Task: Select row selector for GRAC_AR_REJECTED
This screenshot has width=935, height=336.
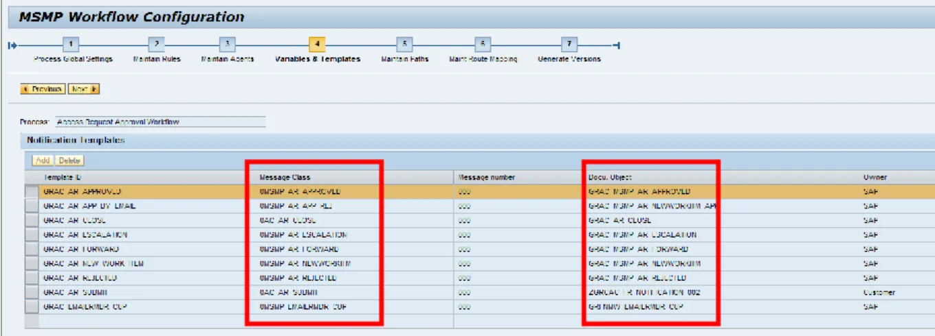Action: (32, 278)
